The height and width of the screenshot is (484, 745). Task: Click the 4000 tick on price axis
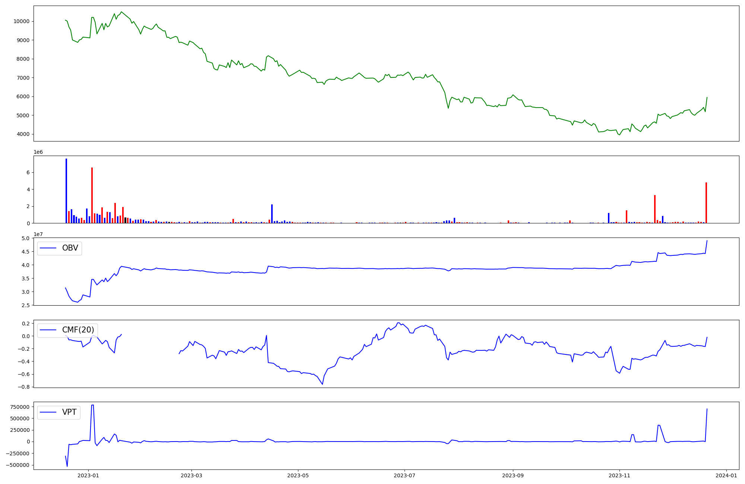(x=23, y=134)
